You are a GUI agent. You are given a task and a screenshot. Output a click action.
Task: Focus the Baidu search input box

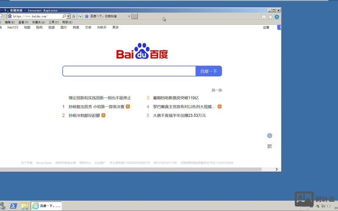[129, 71]
